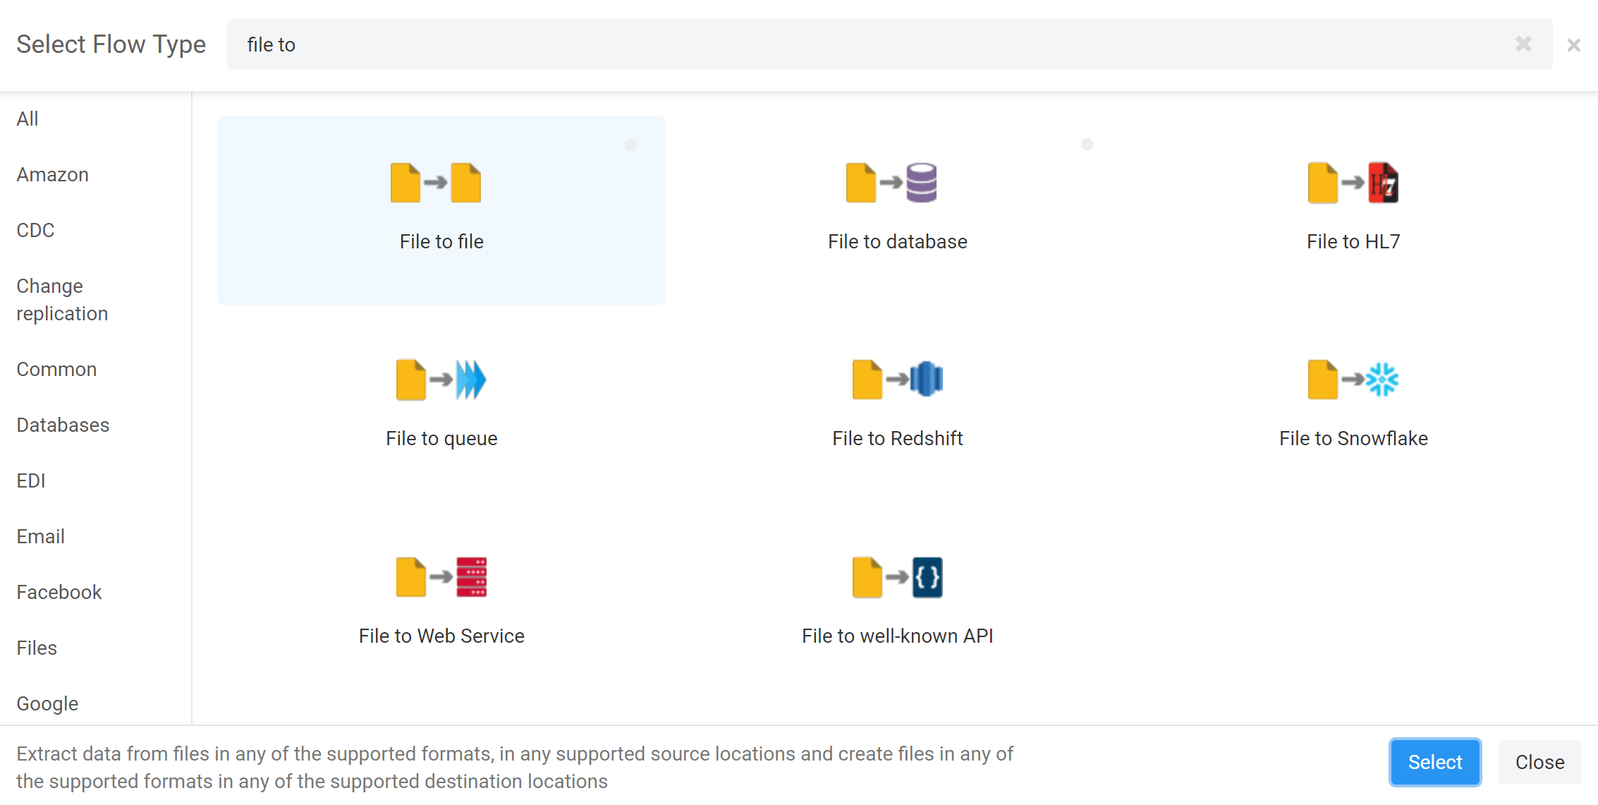Clear the search field with the X icon

tap(1523, 44)
